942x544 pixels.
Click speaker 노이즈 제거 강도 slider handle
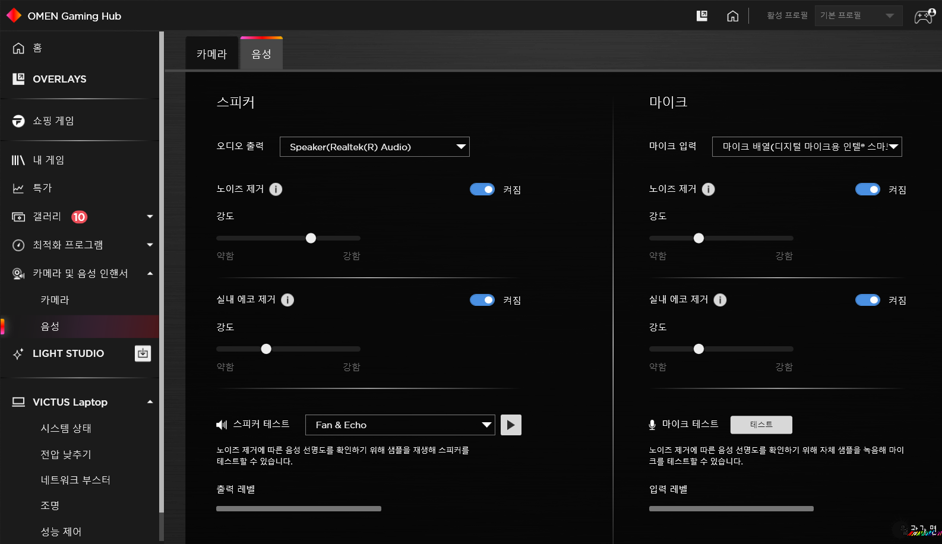pyautogui.click(x=311, y=238)
